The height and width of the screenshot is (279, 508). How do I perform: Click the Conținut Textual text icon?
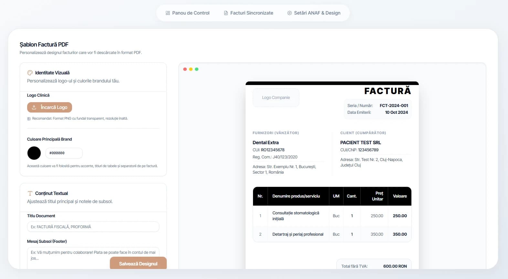pyautogui.click(x=30, y=193)
